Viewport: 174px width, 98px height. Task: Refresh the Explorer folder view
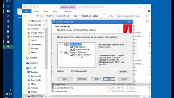112,16
